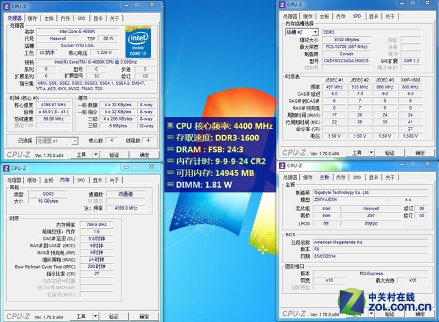Select 处理器 tab in the memory window
The image size is (439, 322).
[x=14, y=180]
